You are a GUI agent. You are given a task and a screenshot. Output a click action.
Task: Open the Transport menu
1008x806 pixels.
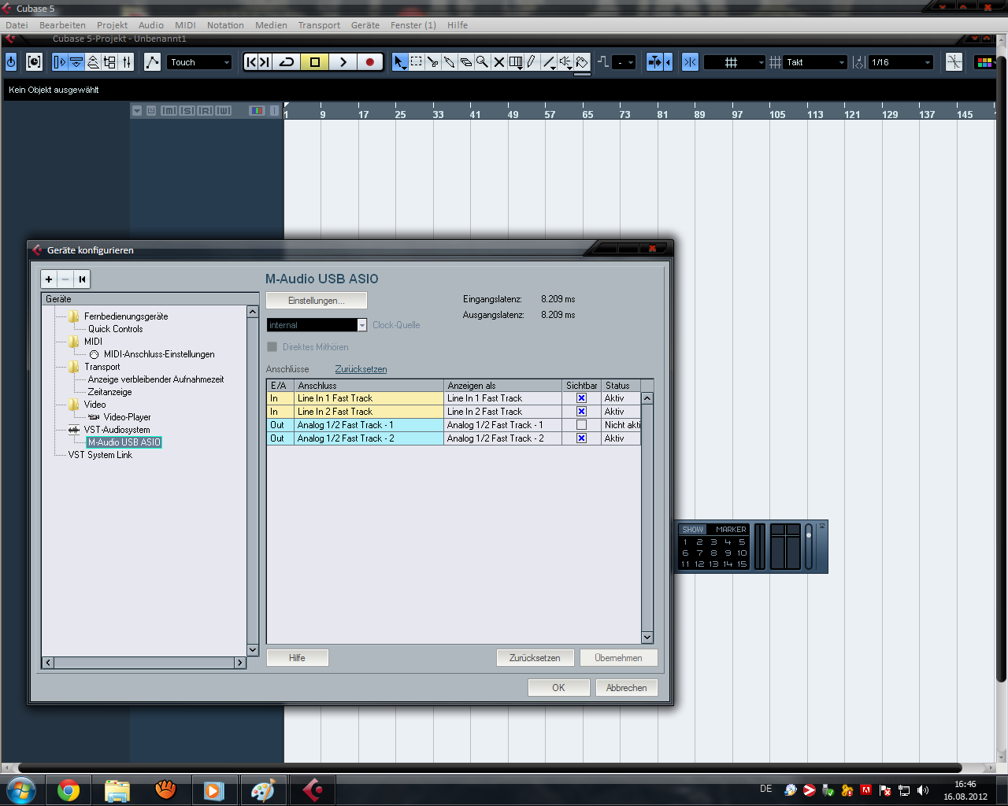pyautogui.click(x=319, y=25)
